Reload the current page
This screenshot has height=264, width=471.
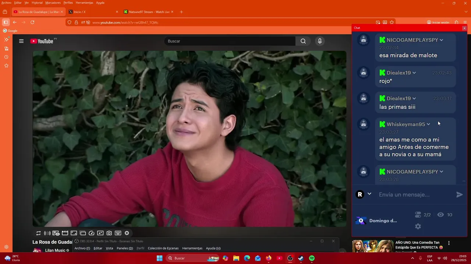tap(32, 22)
